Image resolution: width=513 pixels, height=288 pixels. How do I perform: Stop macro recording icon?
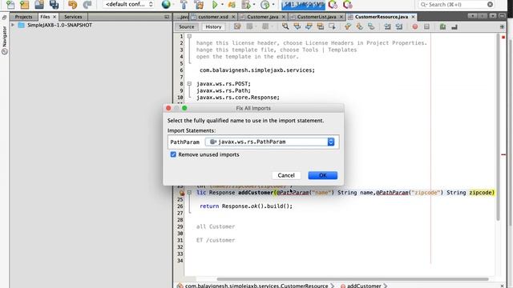pyautogui.click(x=426, y=26)
